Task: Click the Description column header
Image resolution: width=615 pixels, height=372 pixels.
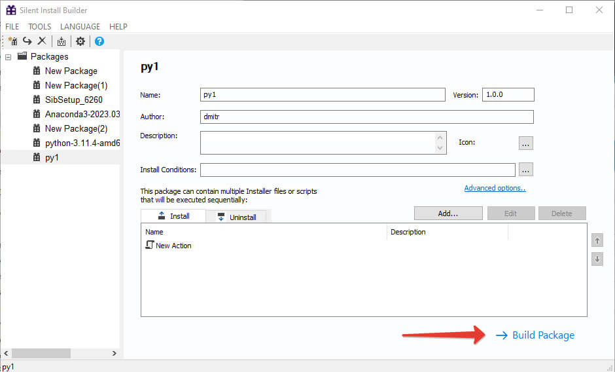Action: pyautogui.click(x=447, y=232)
